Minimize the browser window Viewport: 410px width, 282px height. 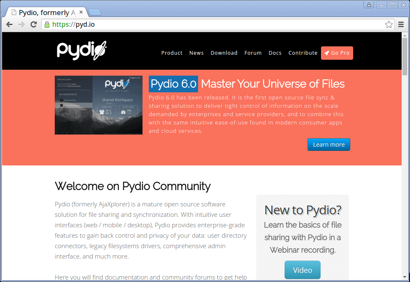(x=382, y=5)
